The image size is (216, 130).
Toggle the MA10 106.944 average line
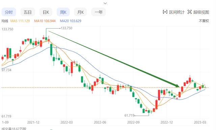[x=45, y=21]
